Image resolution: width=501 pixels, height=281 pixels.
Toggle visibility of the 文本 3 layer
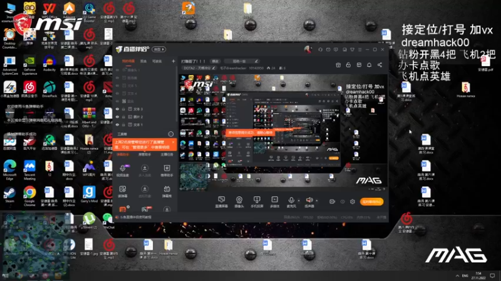point(117,109)
